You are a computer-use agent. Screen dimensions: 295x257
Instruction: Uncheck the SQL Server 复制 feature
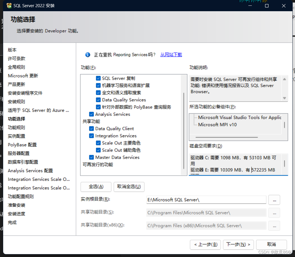click(x=98, y=78)
